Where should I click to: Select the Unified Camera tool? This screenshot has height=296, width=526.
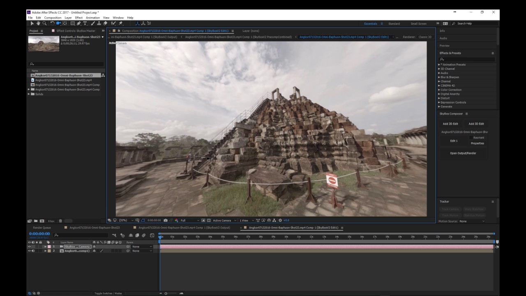(58, 23)
